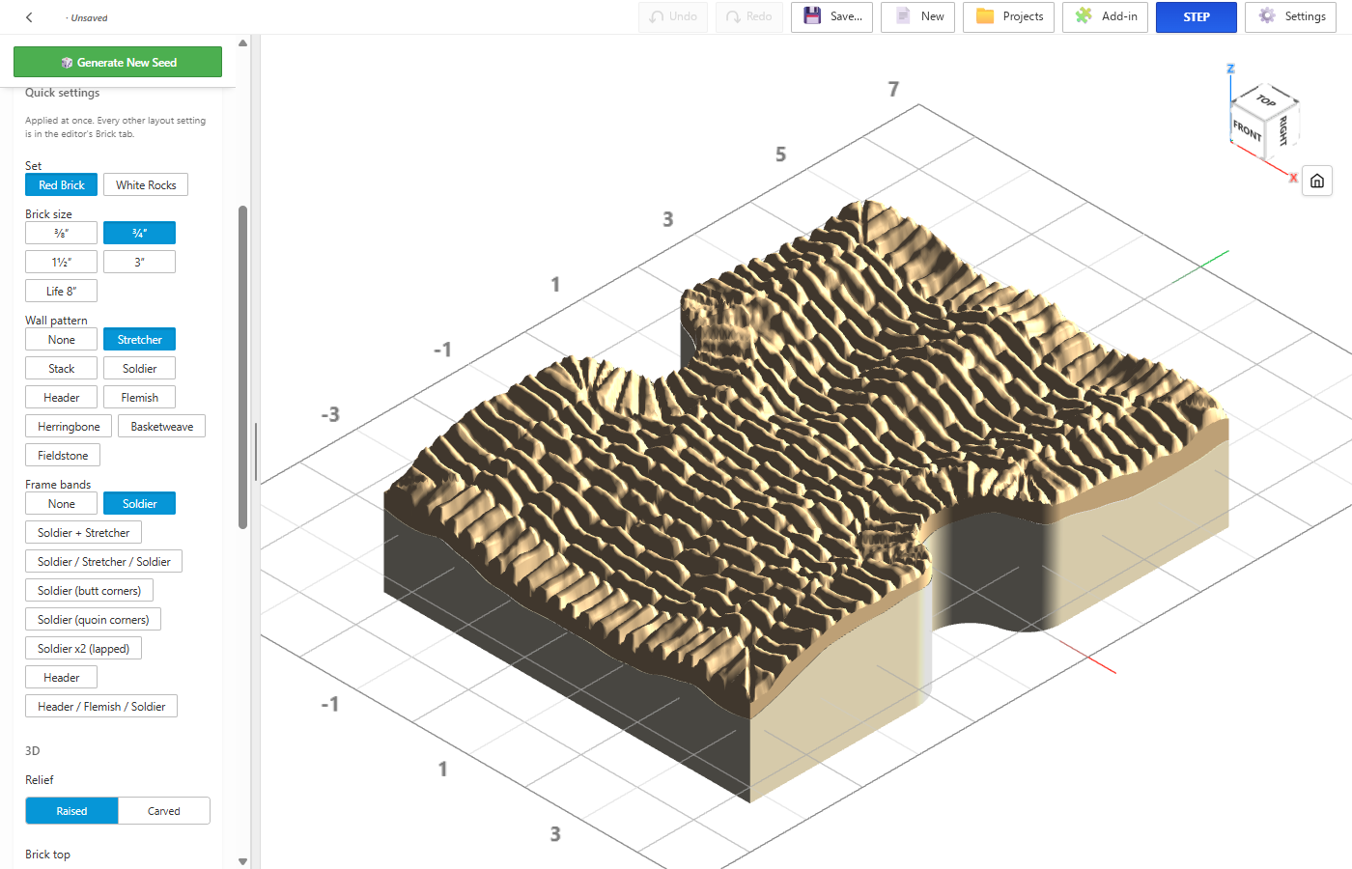Open the Projects folder
This screenshot has width=1352, height=869.
pyautogui.click(x=1008, y=17)
